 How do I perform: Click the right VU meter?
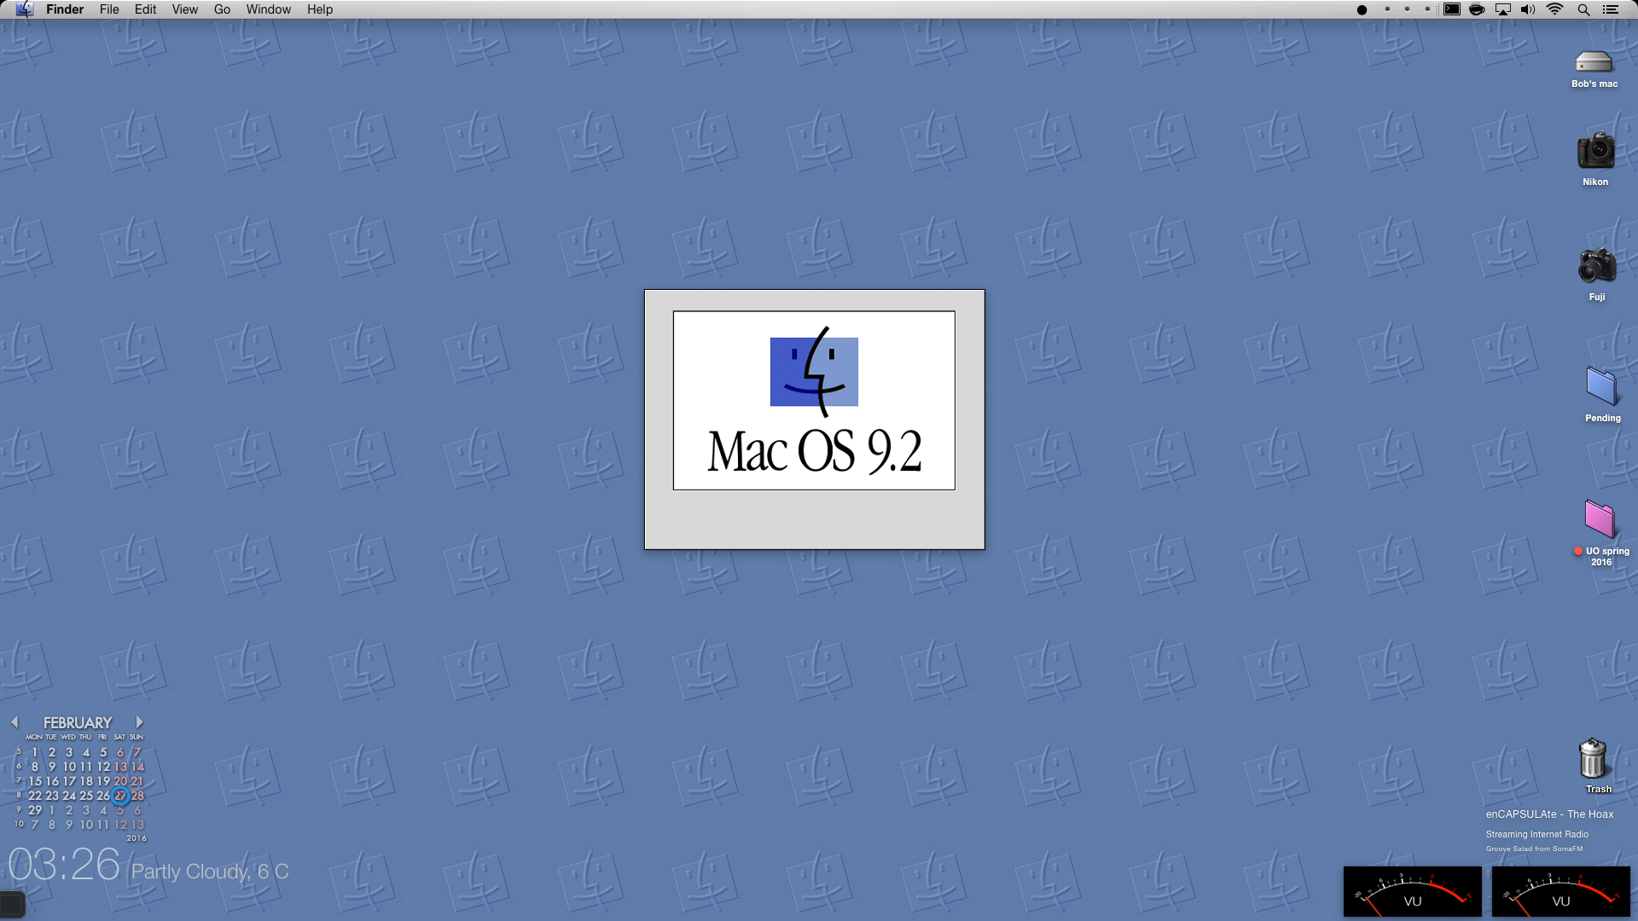point(1561,892)
